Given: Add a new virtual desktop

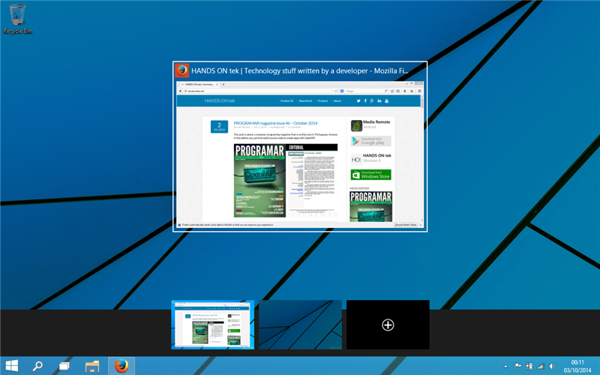Looking at the screenshot, I should (x=388, y=325).
